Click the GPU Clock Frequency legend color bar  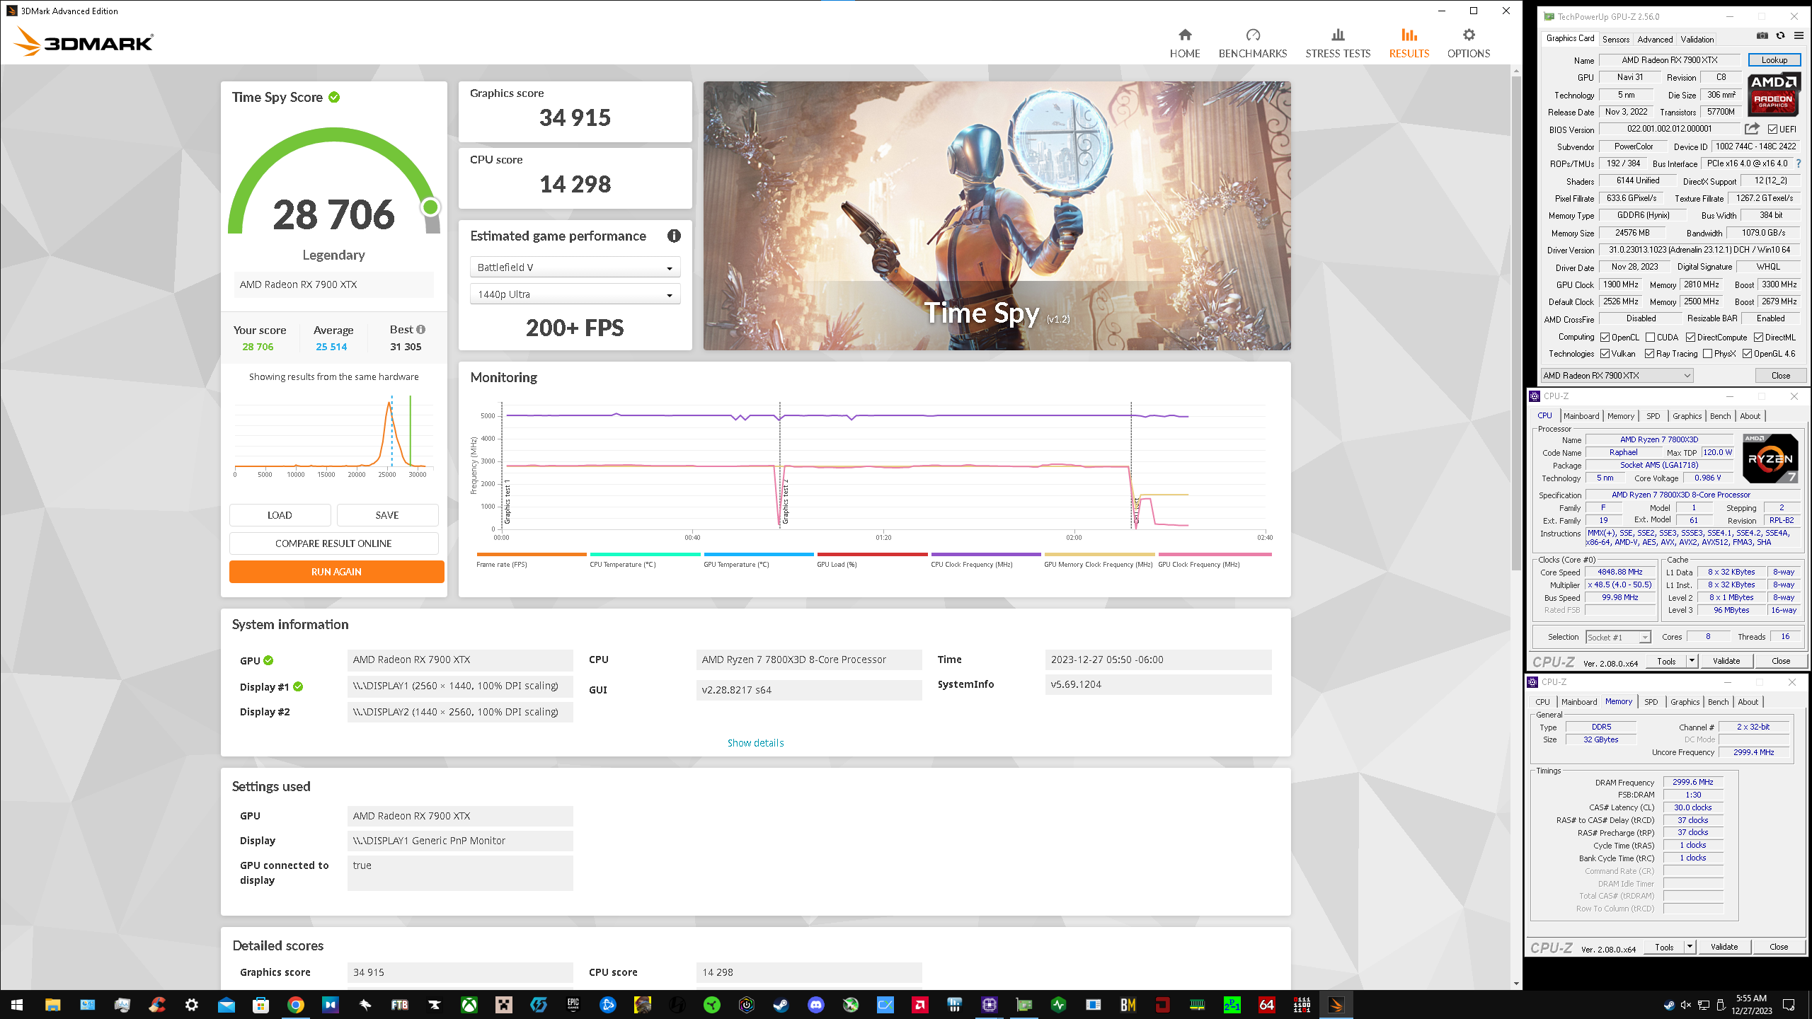1215,554
